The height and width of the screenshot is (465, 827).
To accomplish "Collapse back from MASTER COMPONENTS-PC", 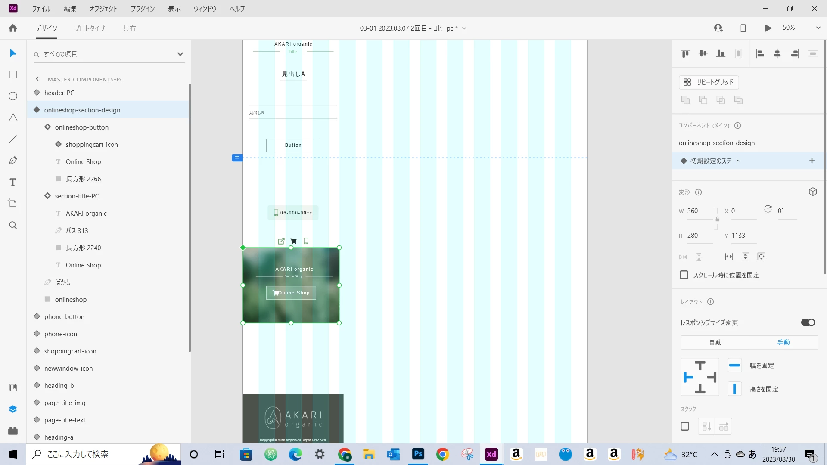I will (37, 79).
